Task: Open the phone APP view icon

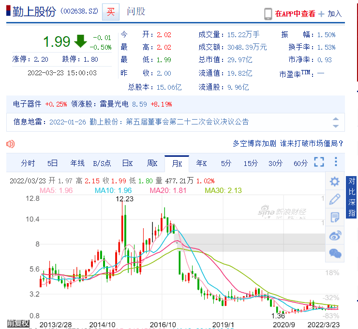Action: (268, 14)
